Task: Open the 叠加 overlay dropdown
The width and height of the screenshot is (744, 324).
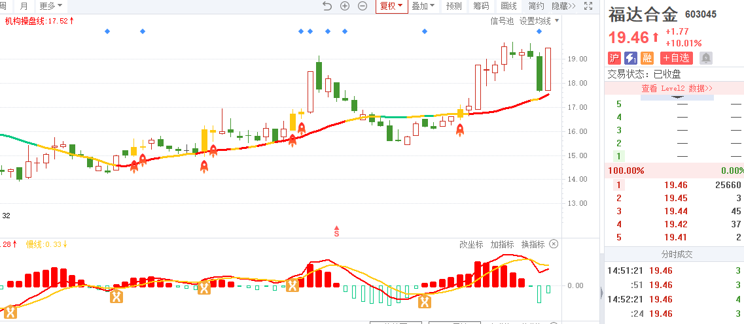Action: point(423,6)
